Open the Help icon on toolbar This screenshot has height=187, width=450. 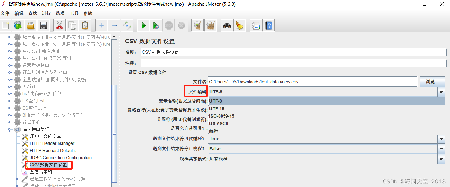(x=268, y=25)
